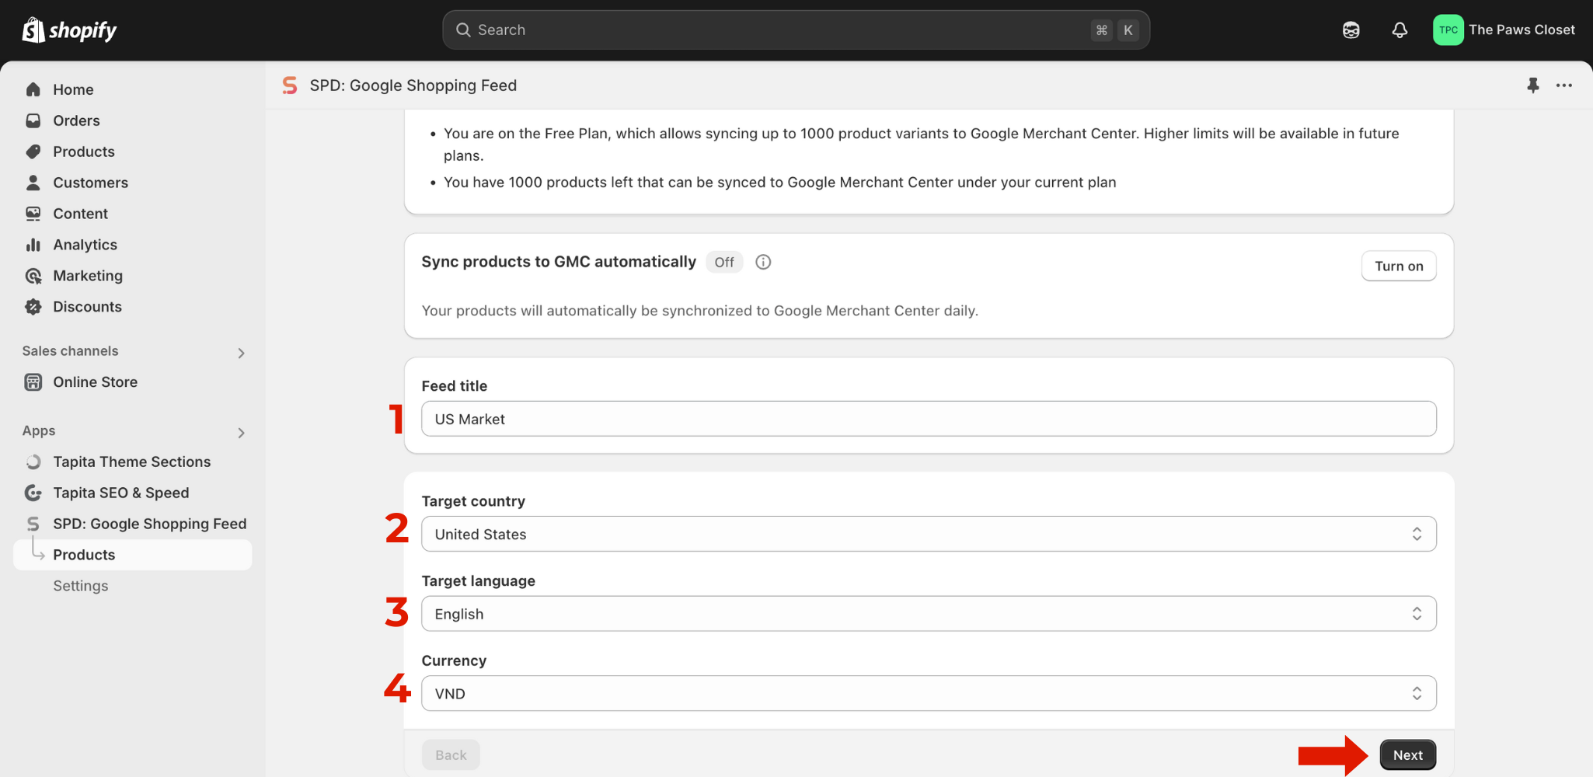Click the Home house icon
Viewport: 1593px width, 777px height.
tap(33, 89)
